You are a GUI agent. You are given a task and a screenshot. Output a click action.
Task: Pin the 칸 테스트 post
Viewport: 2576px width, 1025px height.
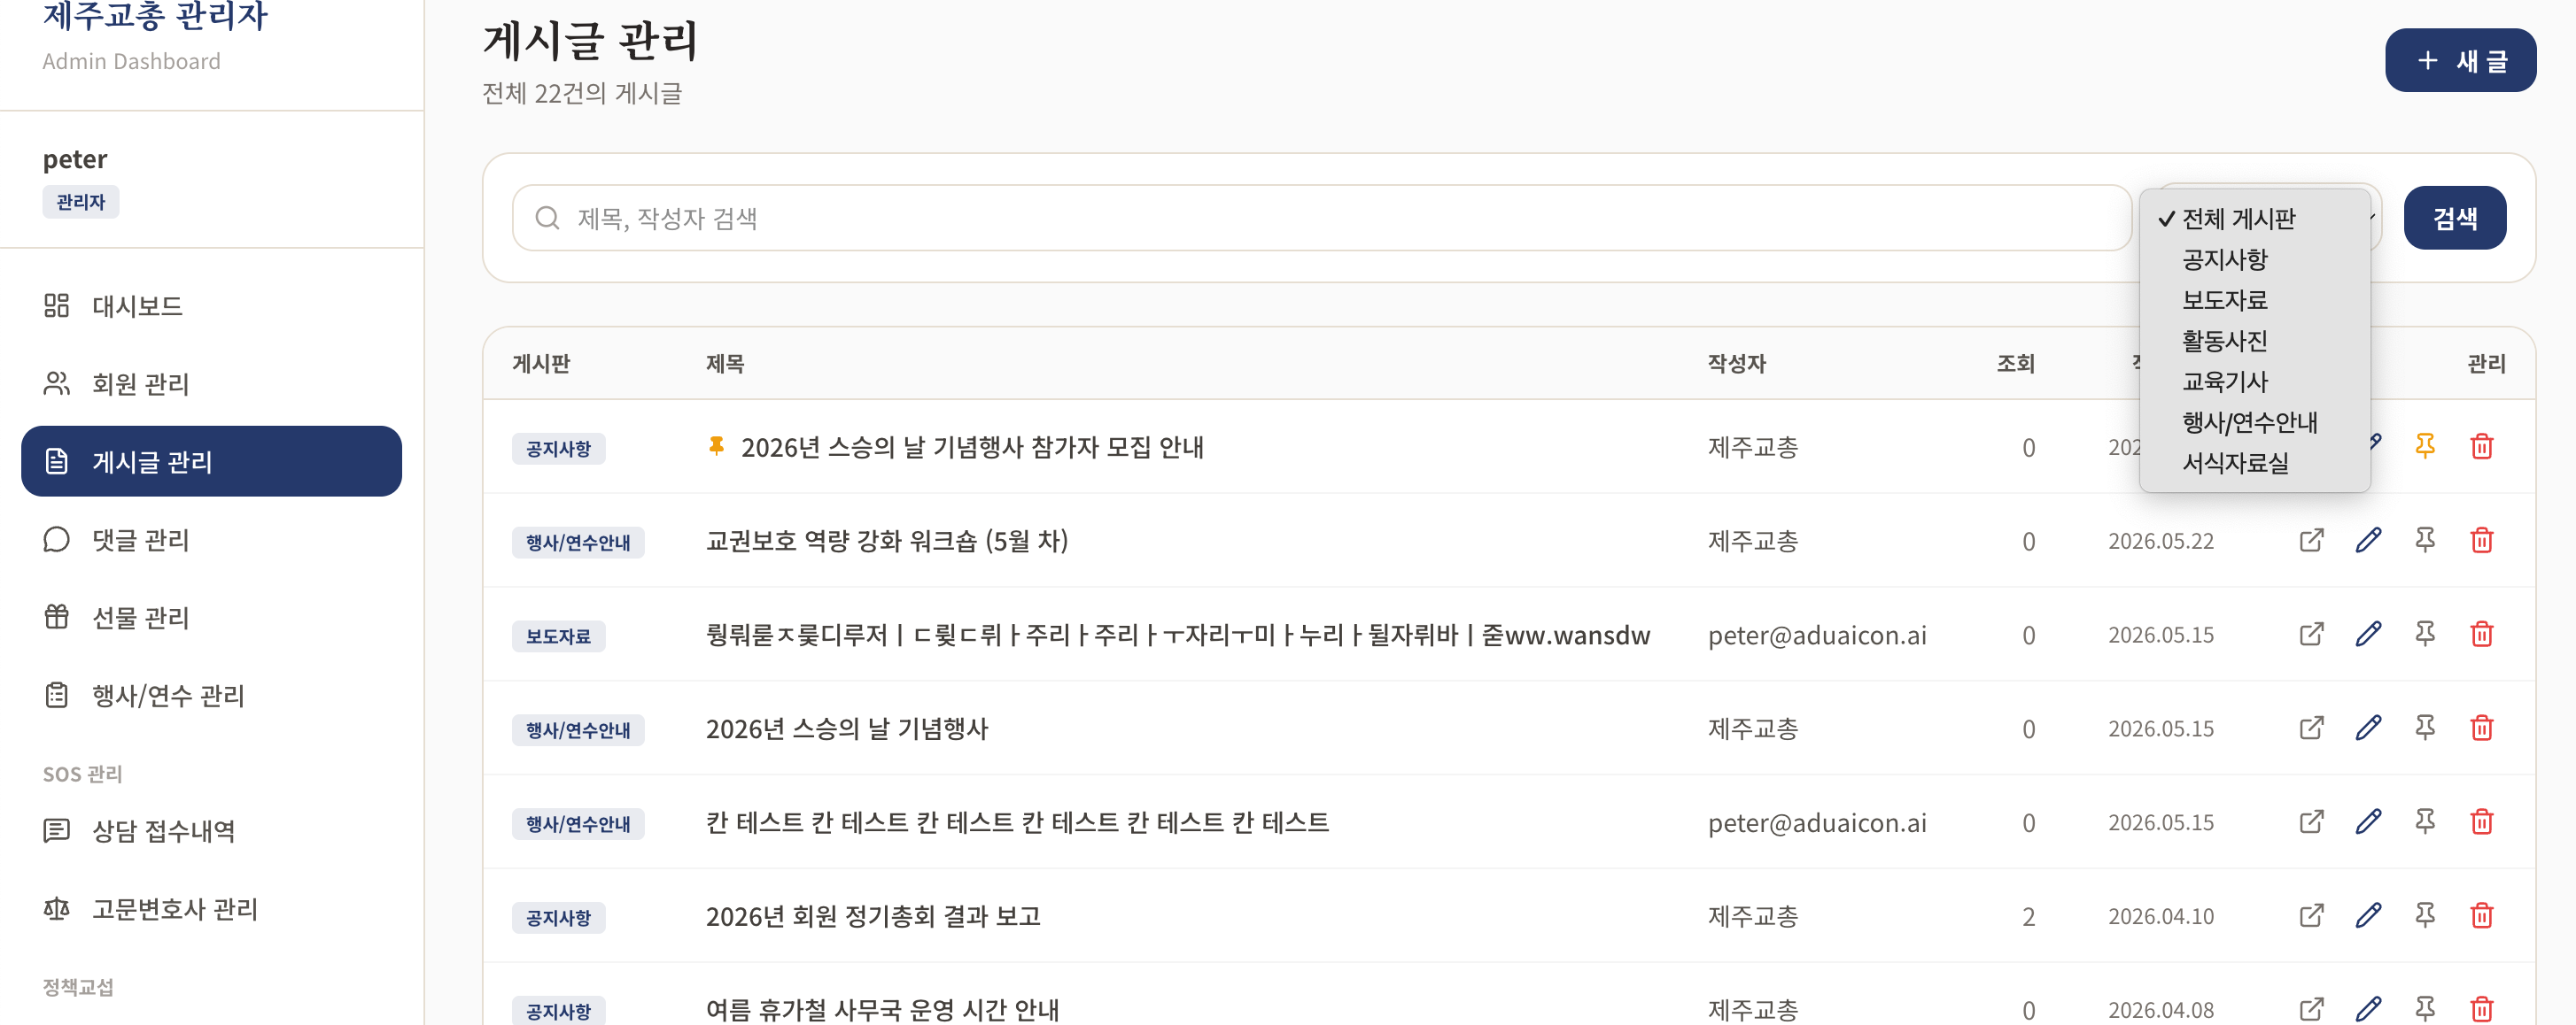pos(2424,822)
